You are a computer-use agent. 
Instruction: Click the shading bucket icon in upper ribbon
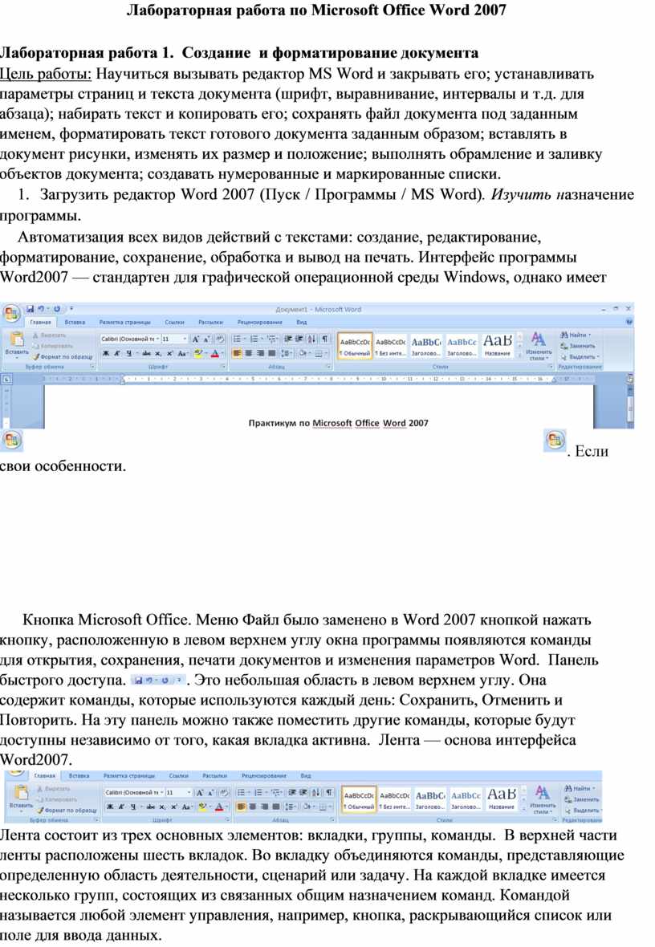coord(302,353)
